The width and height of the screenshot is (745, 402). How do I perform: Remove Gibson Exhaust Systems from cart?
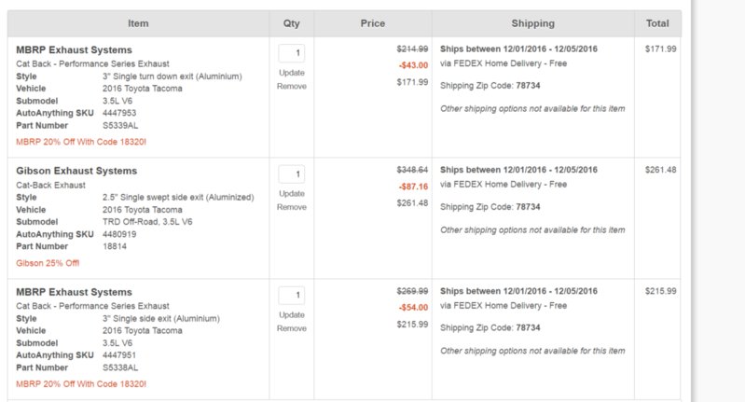point(291,207)
